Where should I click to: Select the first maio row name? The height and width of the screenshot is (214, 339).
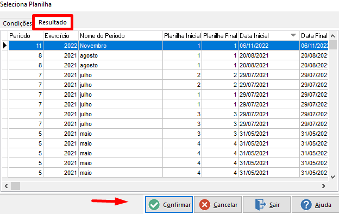coord(121,134)
